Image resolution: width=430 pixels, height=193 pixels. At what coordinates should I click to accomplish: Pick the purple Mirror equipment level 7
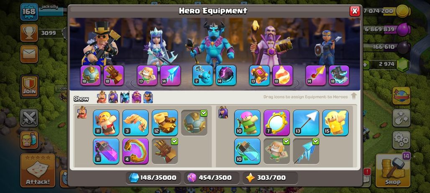coord(277,123)
